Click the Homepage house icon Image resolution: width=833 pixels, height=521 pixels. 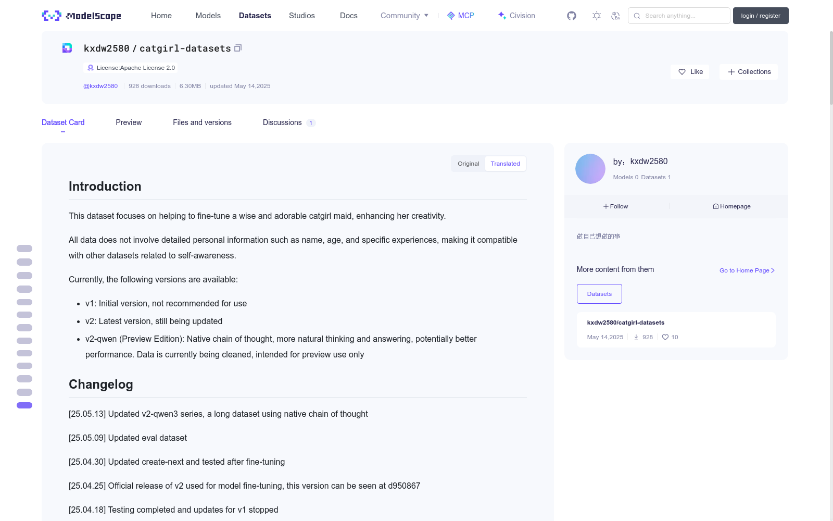point(716,206)
